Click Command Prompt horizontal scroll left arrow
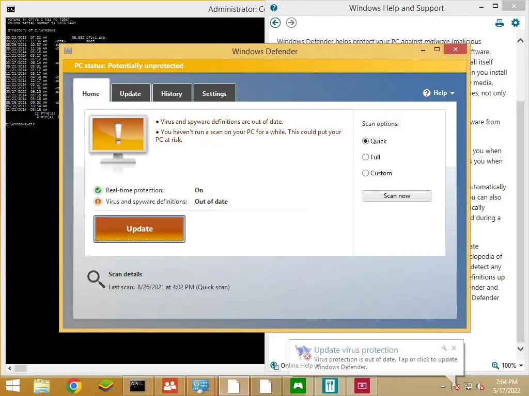This screenshot has height=396, width=529. 10,368
